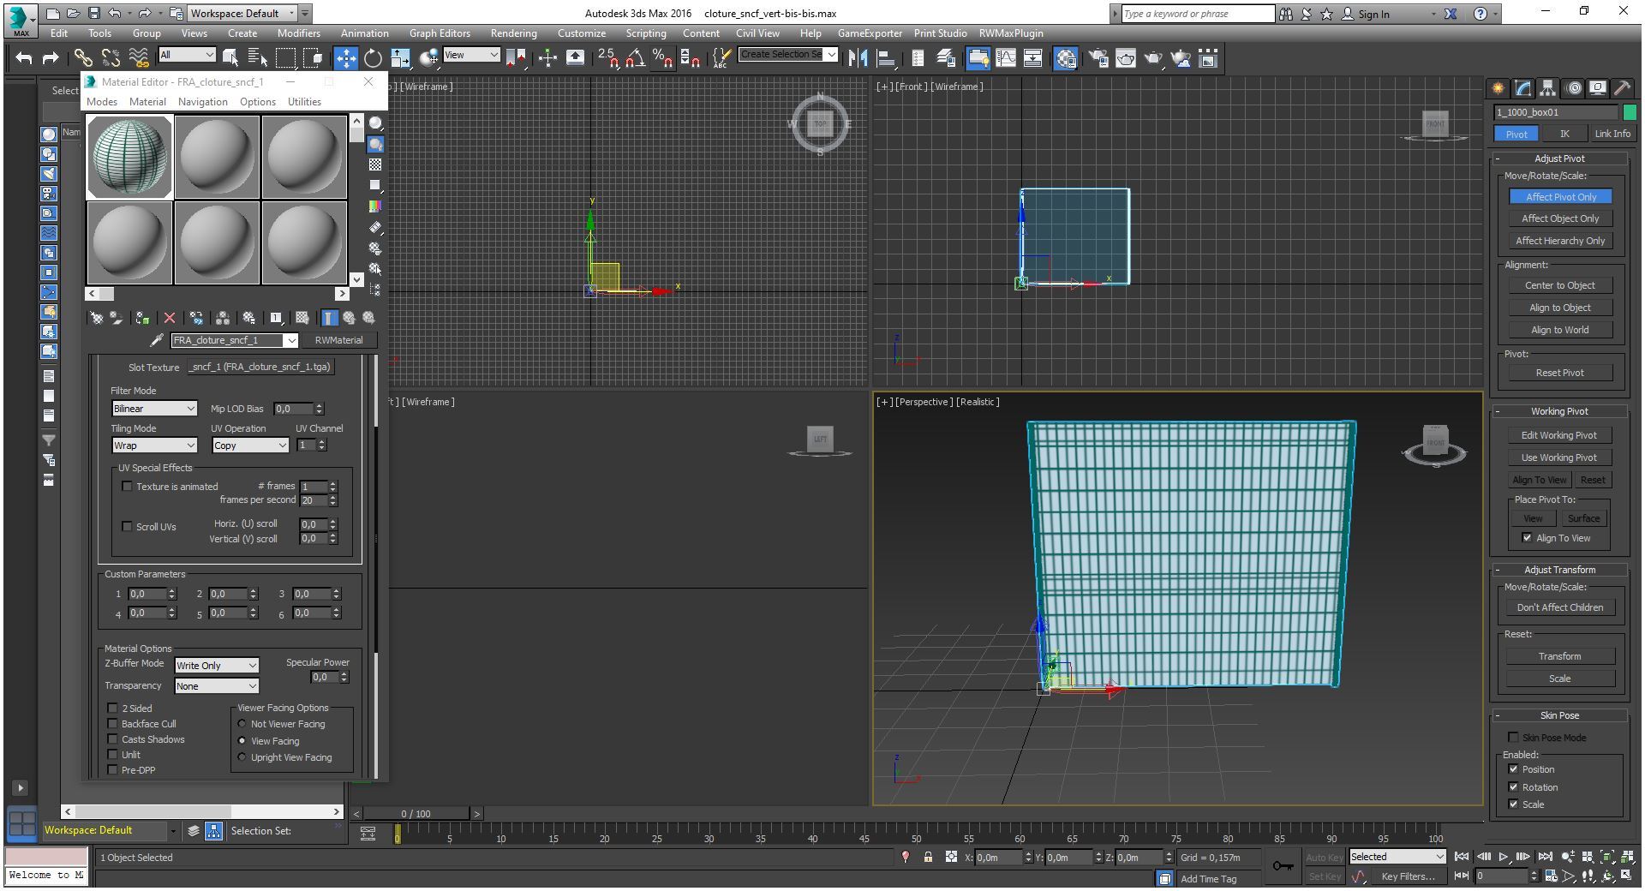Open the Mirror tool in main toolbar
This screenshot has height=891, width=1645.
[x=858, y=58]
